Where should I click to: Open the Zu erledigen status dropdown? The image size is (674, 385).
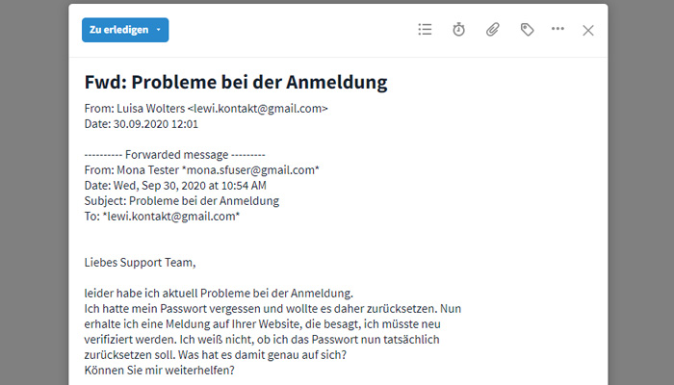pyautogui.click(x=125, y=30)
